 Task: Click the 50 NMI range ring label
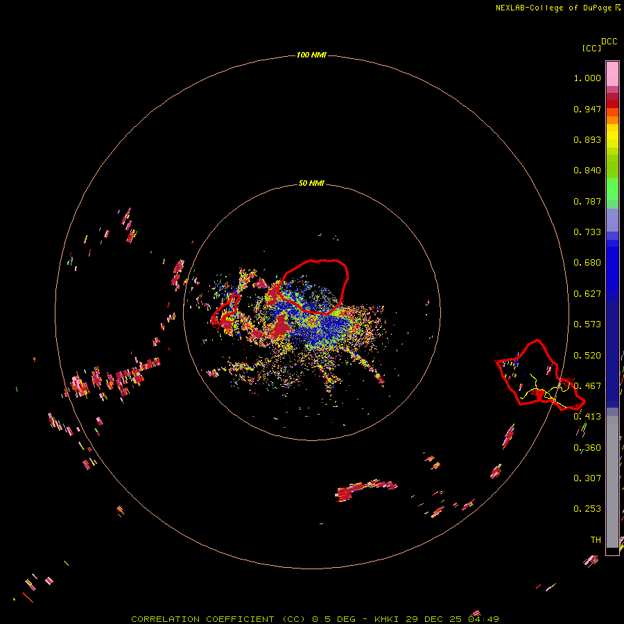[x=311, y=184]
